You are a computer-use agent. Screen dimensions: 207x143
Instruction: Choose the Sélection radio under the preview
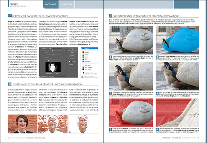47,73
